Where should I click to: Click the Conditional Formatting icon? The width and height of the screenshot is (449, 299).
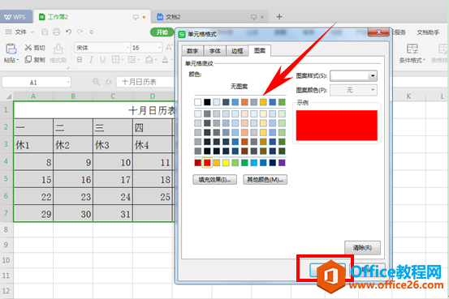[x=412, y=49]
